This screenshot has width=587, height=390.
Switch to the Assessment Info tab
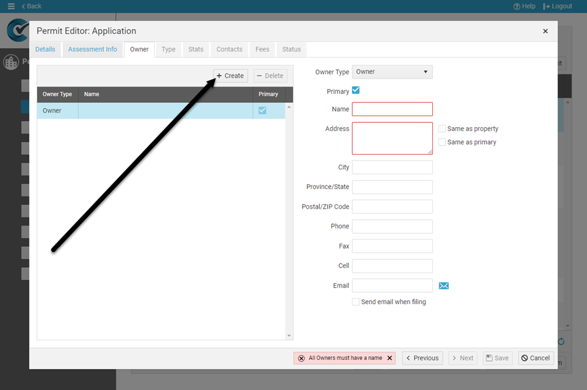tap(92, 49)
